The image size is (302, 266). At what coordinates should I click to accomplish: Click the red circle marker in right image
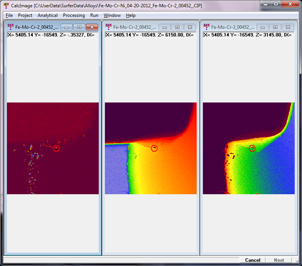coord(252,148)
